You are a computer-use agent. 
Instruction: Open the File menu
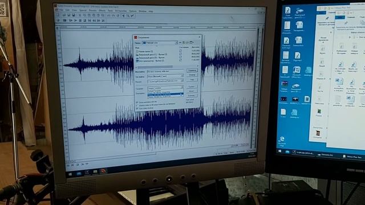tap(61, 10)
